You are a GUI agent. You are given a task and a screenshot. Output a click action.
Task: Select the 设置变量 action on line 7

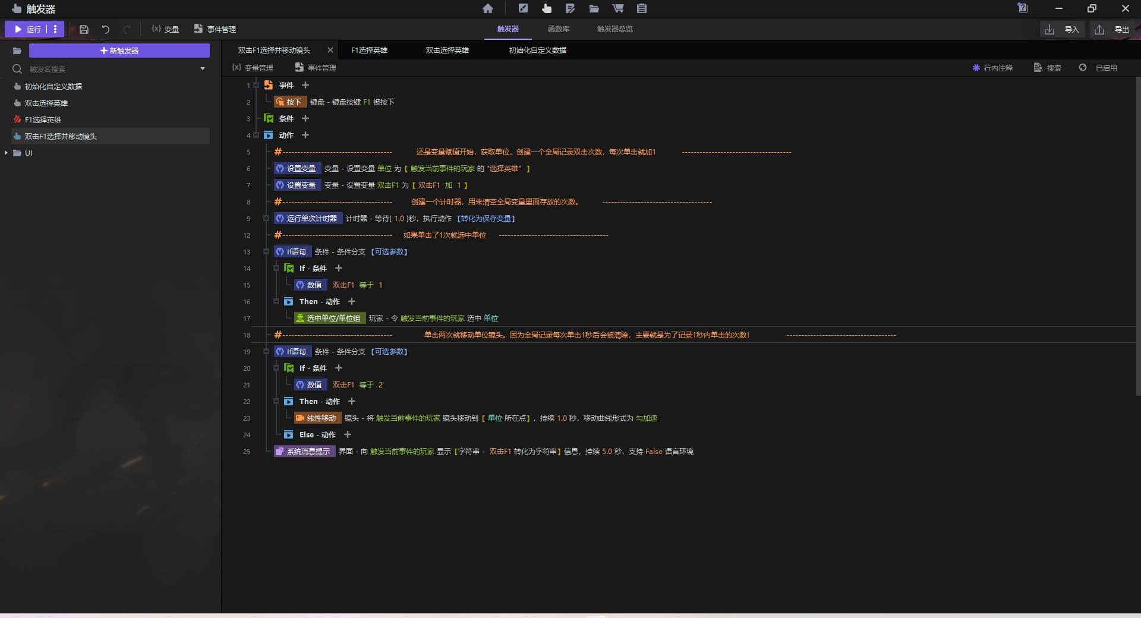(x=297, y=185)
